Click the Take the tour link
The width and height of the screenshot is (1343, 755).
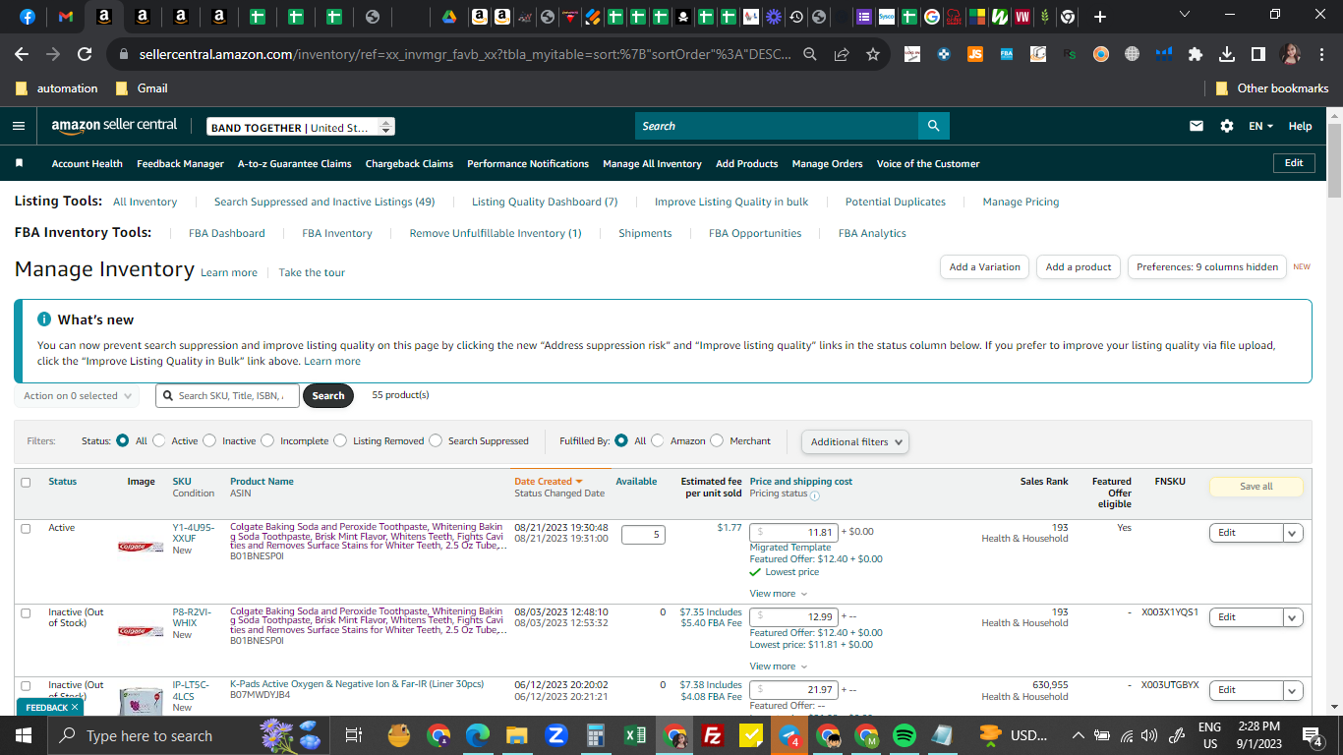click(x=312, y=272)
